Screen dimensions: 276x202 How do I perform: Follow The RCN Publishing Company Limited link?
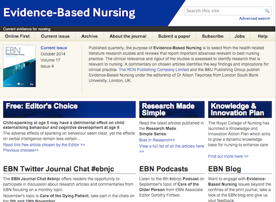pyautogui.click(x=153, y=69)
